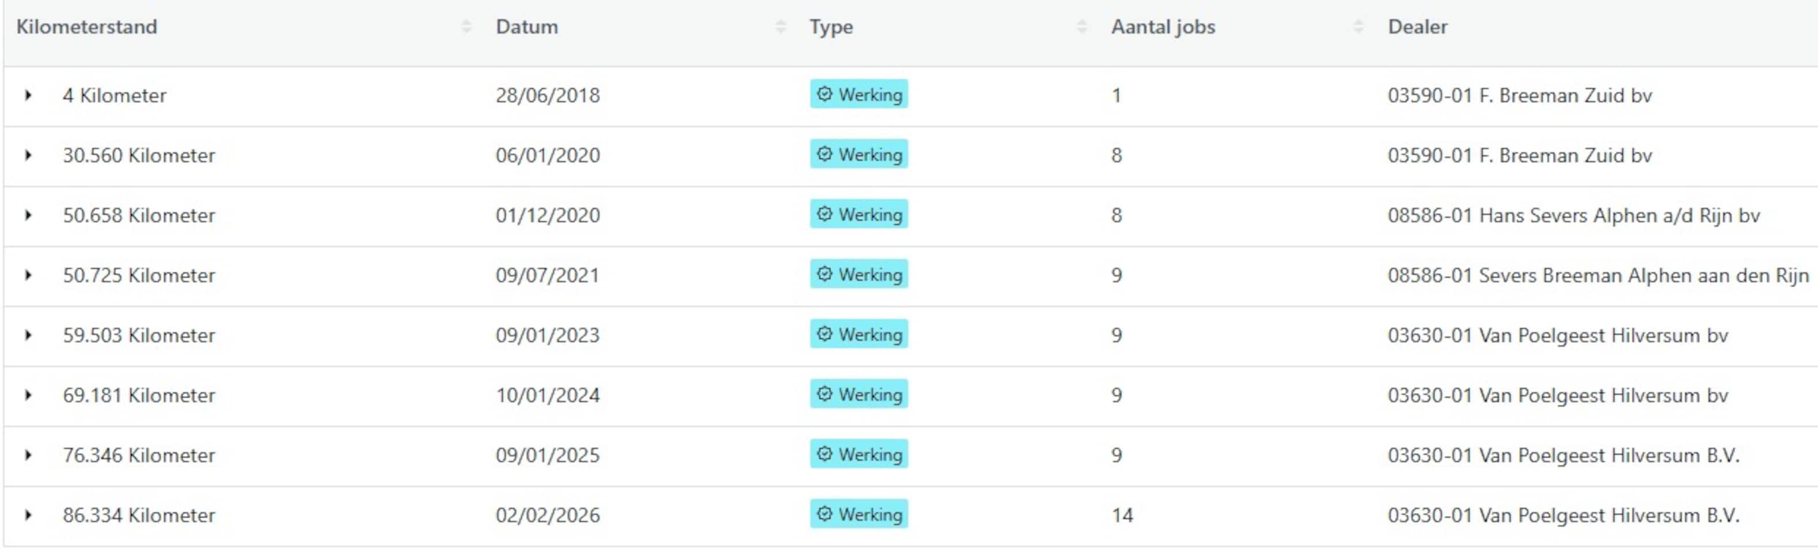
Task: Click the Datum column sort icon
Action: [780, 27]
